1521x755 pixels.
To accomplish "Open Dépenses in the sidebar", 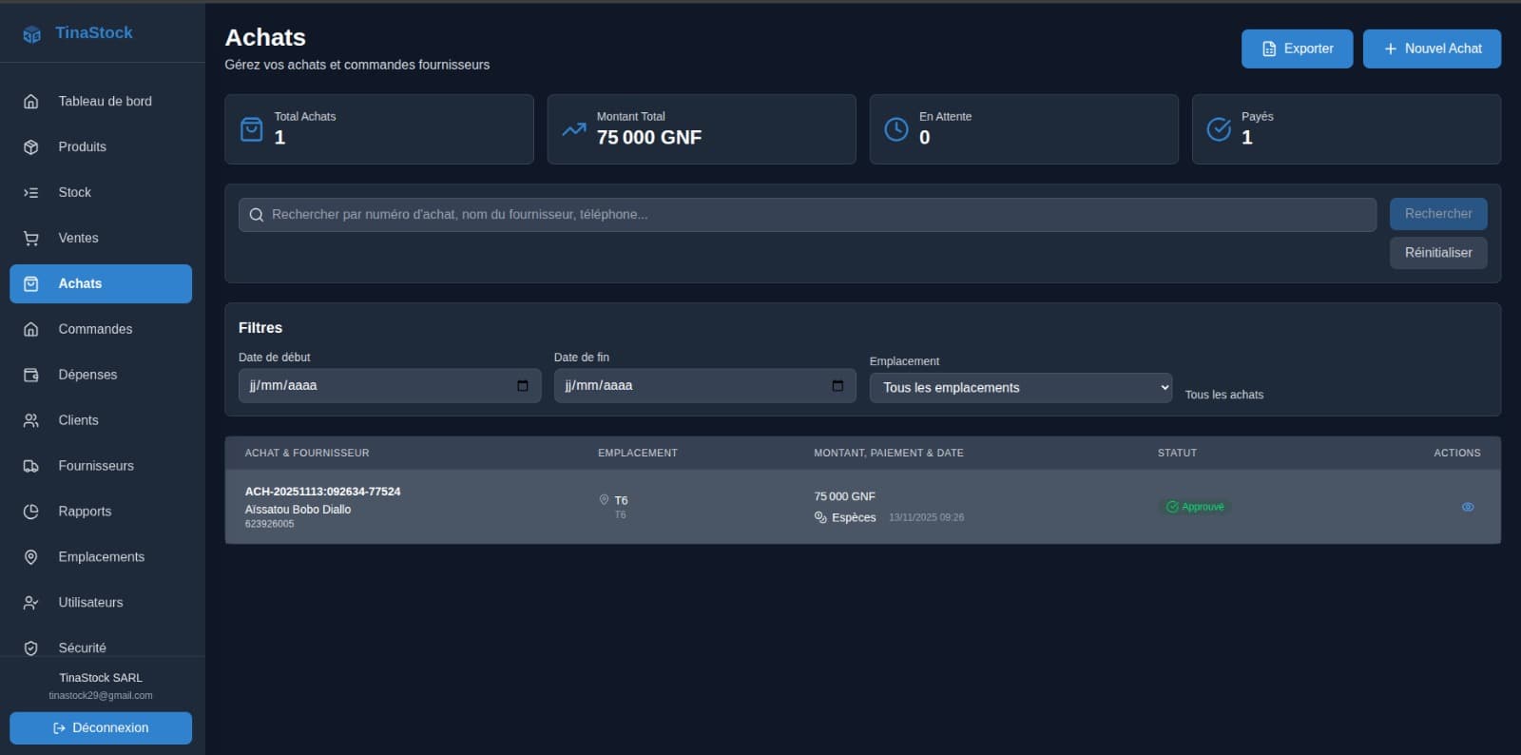I will pos(101,375).
